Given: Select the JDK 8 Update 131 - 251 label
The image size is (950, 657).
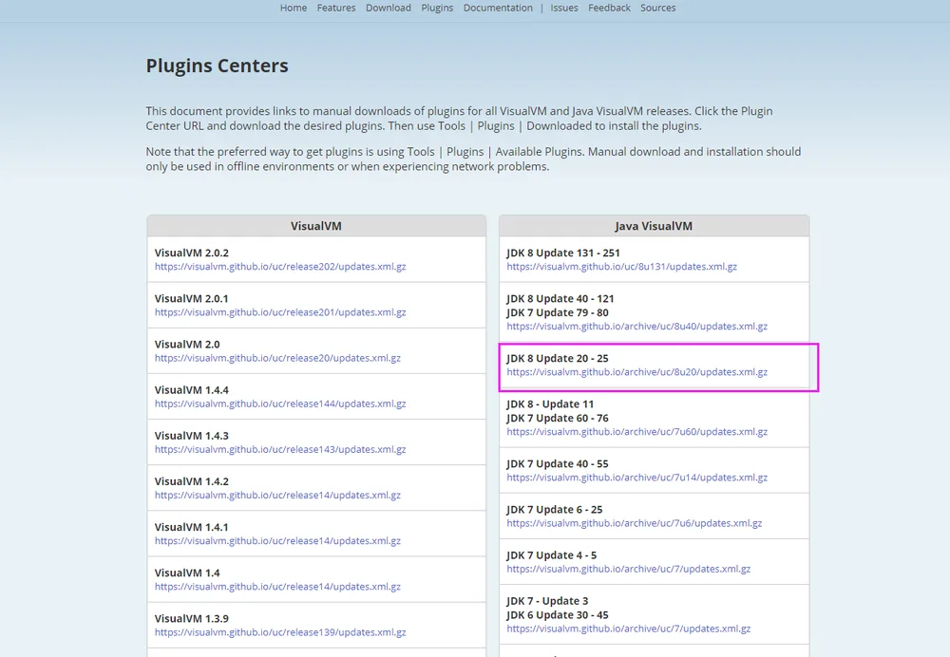Looking at the screenshot, I should tap(562, 253).
